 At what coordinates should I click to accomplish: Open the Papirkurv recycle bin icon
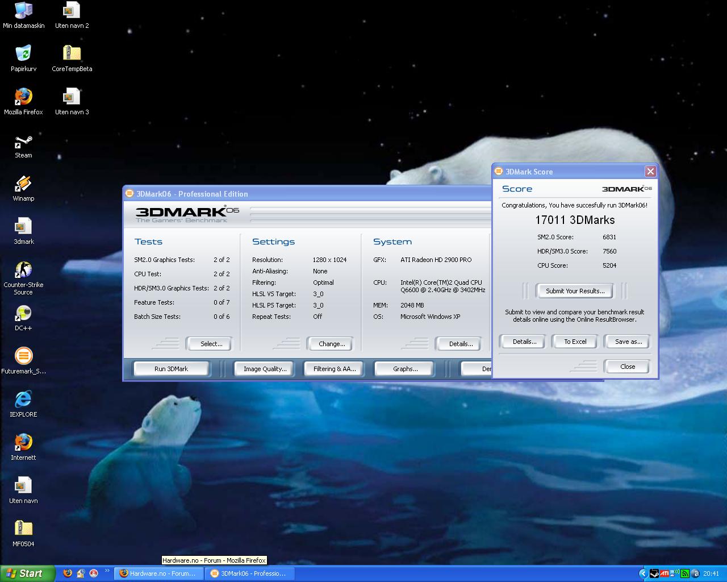23,59
